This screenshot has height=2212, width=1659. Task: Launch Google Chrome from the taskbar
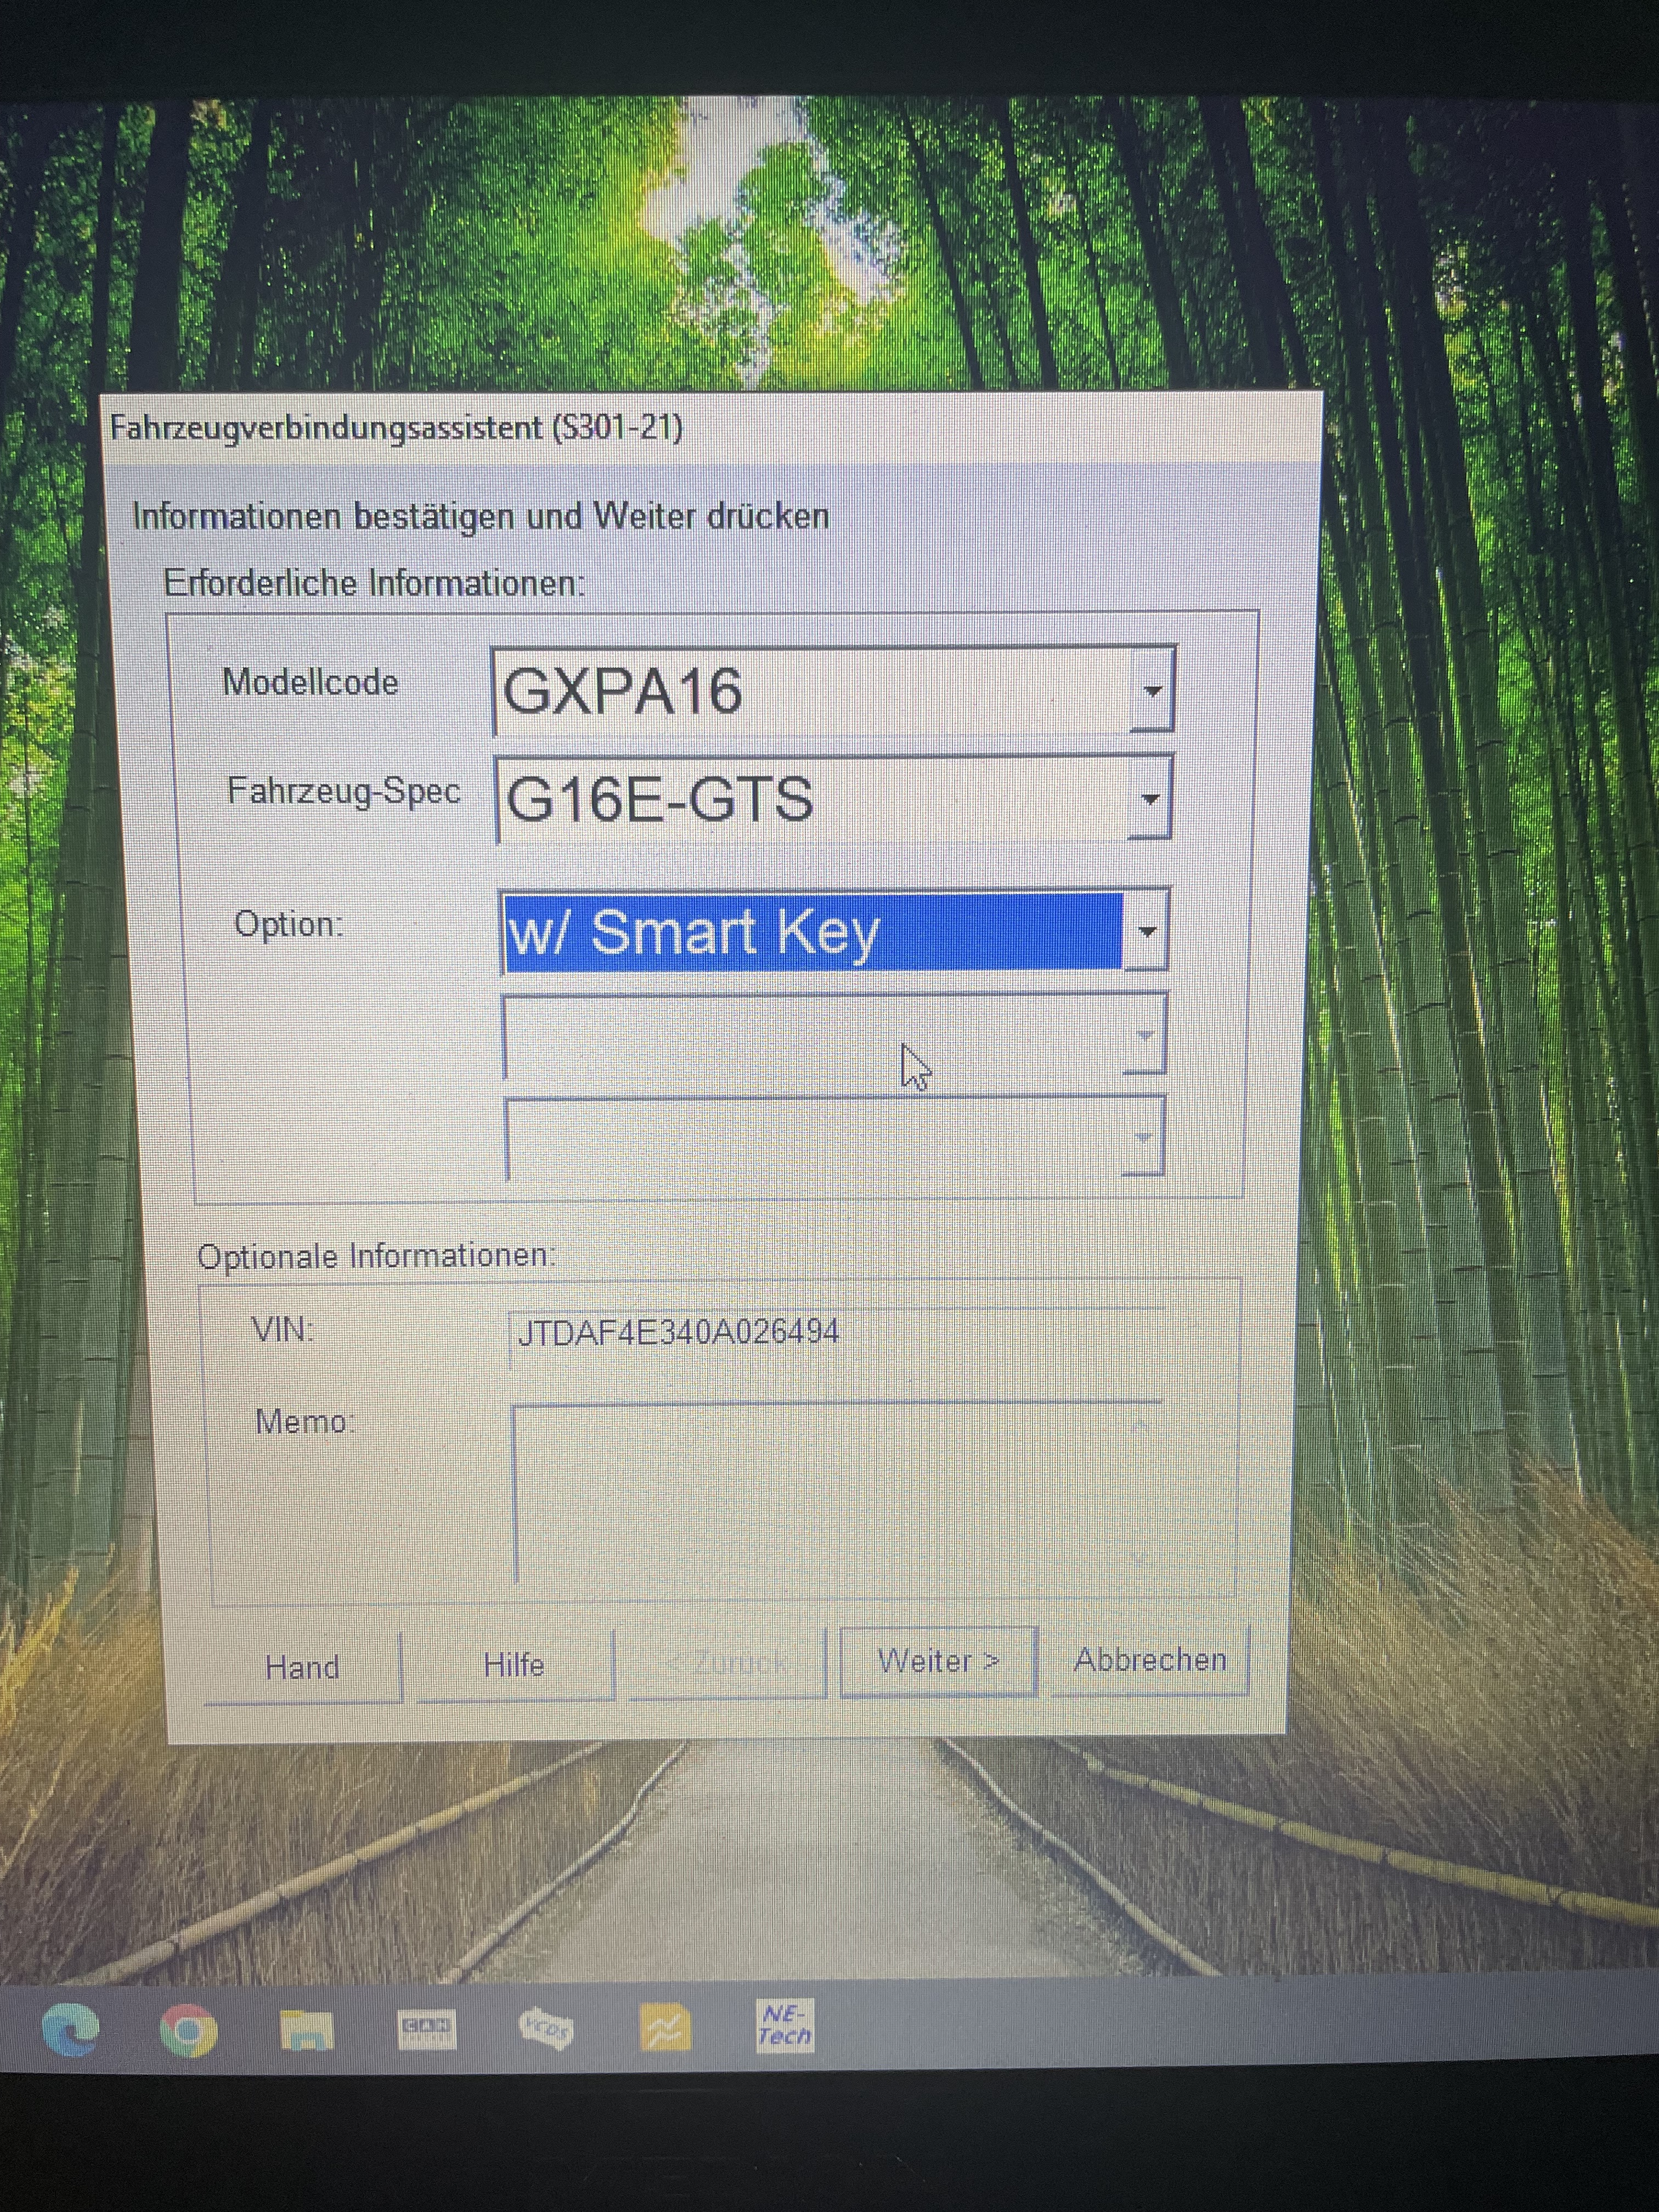coord(189,2030)
